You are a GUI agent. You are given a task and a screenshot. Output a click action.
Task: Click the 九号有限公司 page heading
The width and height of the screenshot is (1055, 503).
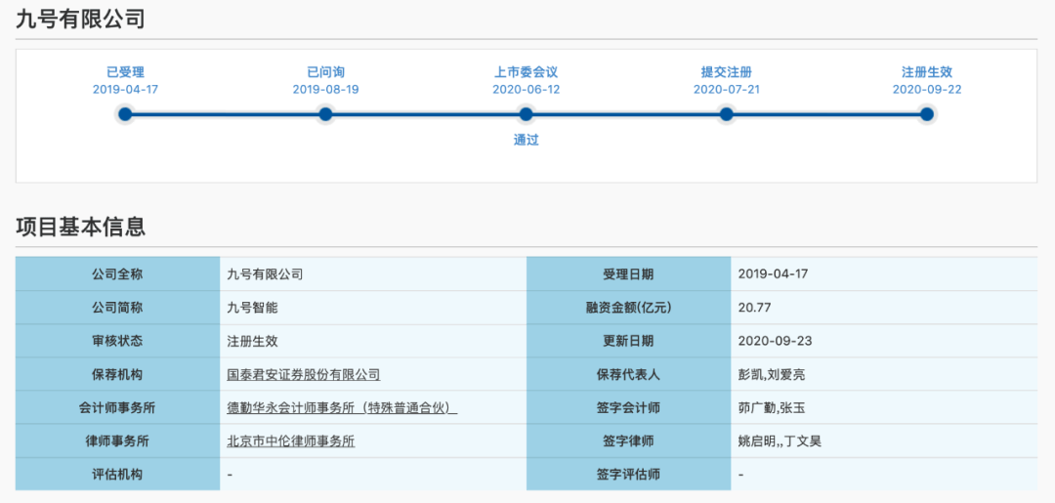(81, 19)
